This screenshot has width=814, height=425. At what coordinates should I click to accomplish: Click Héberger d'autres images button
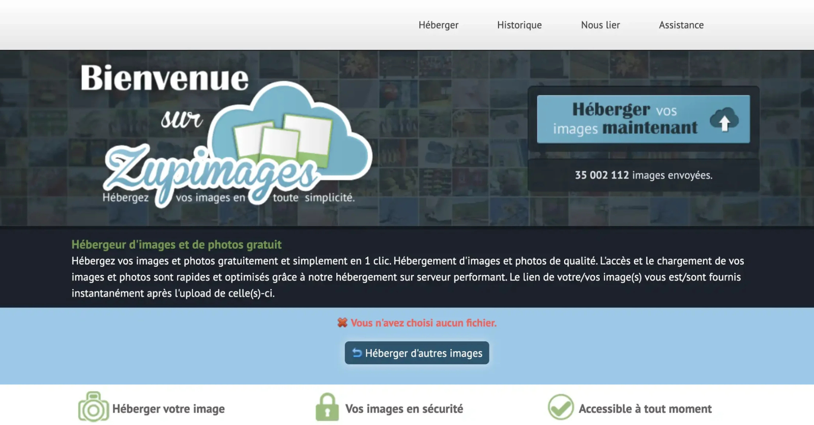point(417,353)
